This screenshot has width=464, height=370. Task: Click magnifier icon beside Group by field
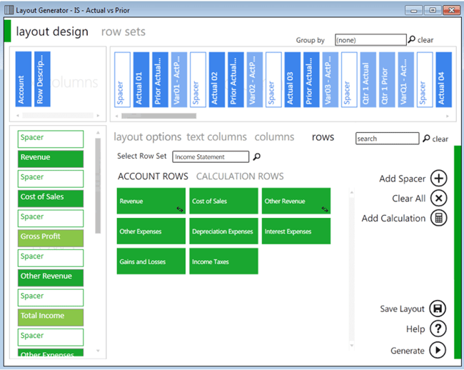tap(412, 40)
